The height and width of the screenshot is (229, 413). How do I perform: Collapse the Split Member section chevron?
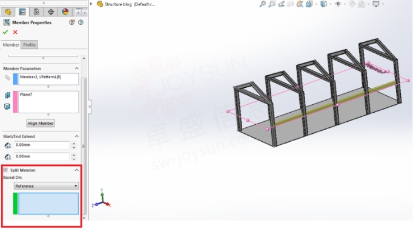coord(77,170)
